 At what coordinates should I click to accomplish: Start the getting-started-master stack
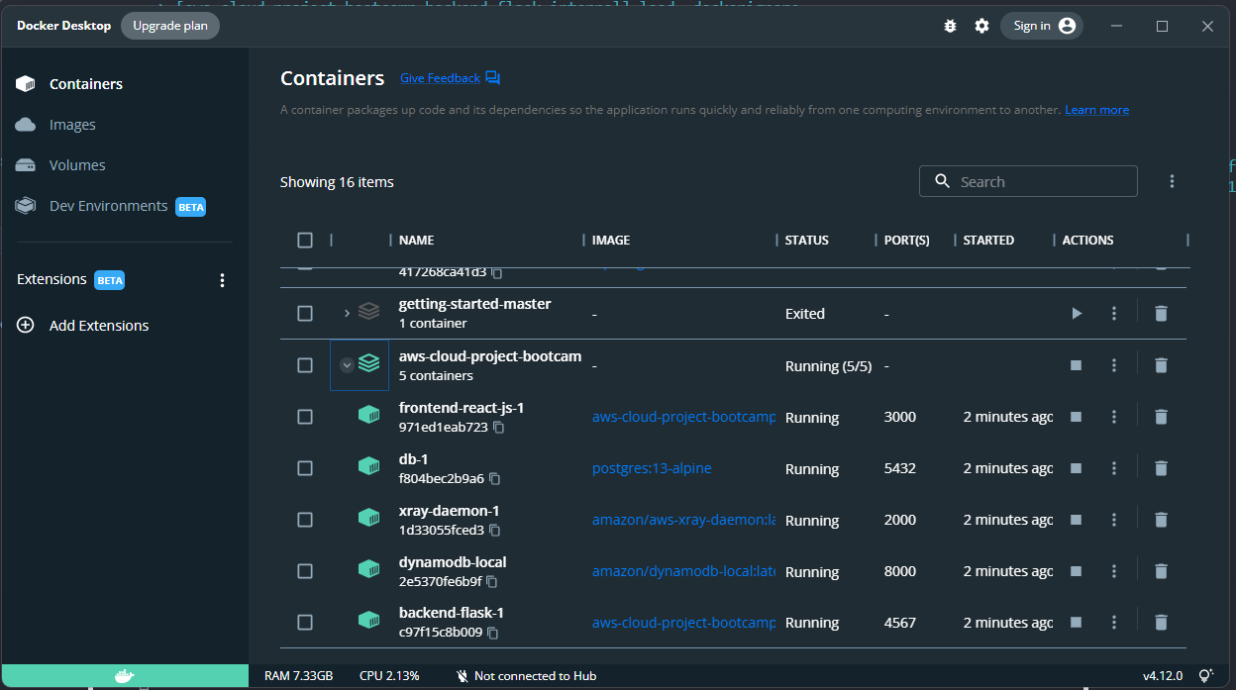1077,313
